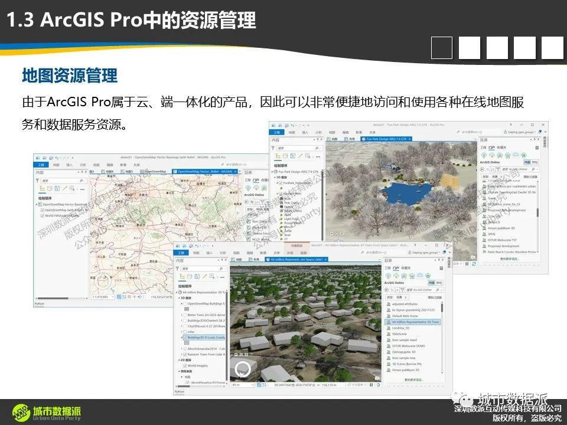The width and height of the screenshot is (567, 425).
Task: Toggle the Random Trees From Lidar checkbox
Action: 185,355
